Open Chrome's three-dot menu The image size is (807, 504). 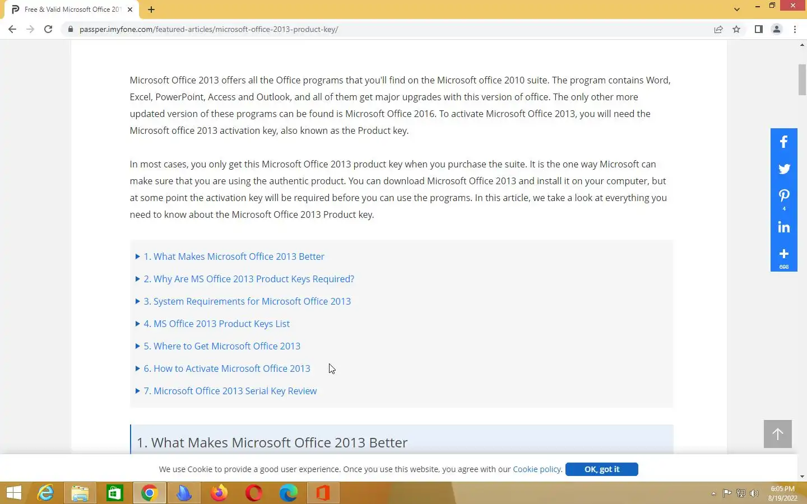795,29
